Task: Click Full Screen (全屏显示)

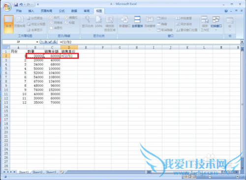Action: pos(35,30)
